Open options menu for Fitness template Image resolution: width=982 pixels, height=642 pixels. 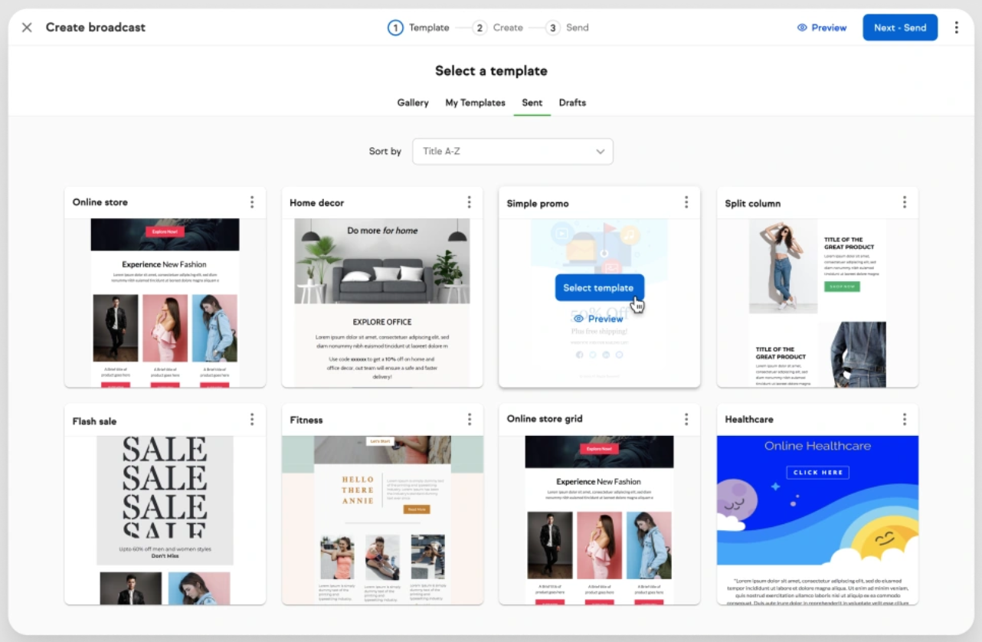point(469,419)
